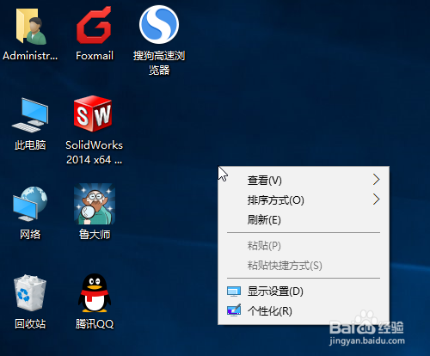Click the "此电脑" label text
This screenshot has width=430, height=356.
[30, 145]
